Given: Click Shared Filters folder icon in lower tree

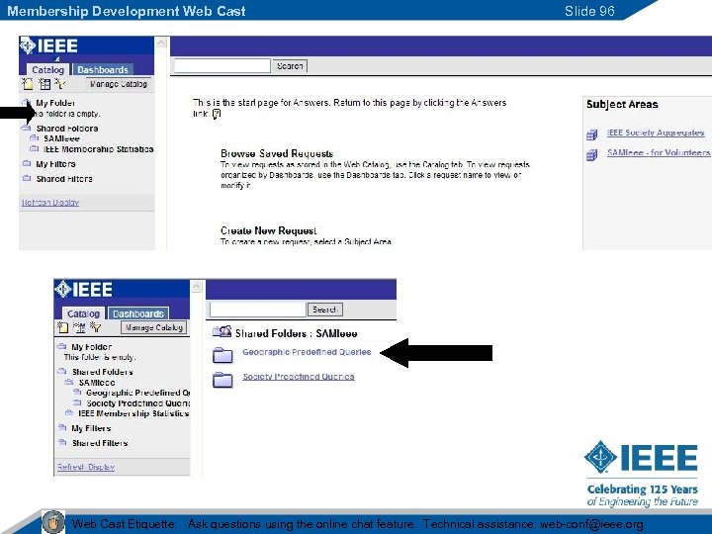Looking at the screenshot, I should [62, 443].
